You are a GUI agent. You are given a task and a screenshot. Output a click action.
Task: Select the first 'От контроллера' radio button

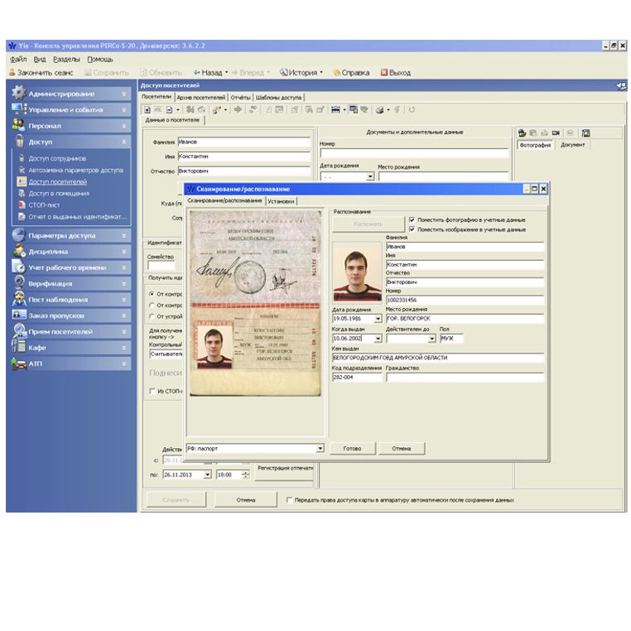152,294
